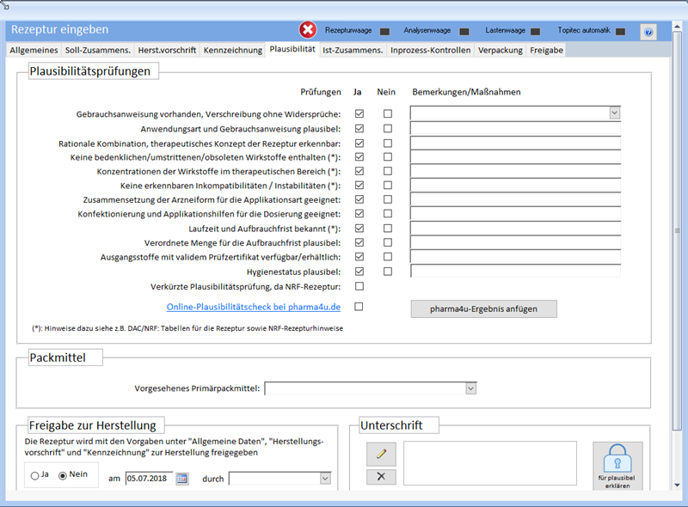Click the remarks field for Anwendungsart row
This screenshot has height=507, width=688.
514,128
